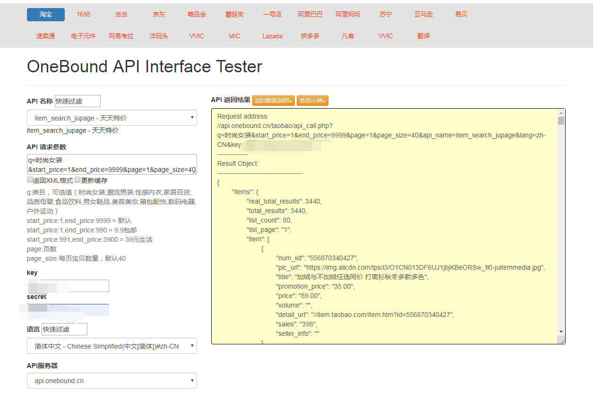This screenshot has width=593, height=393.
Task: Click the result box scrollbar thumb
Action: [x=561, y=121]
